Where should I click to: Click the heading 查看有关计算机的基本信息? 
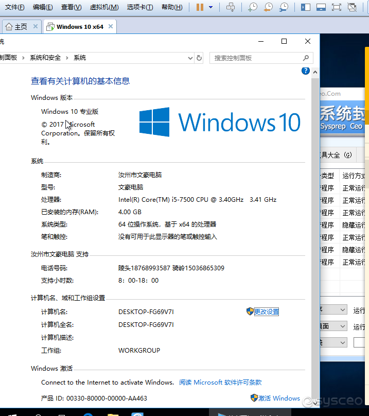(80, 81)
